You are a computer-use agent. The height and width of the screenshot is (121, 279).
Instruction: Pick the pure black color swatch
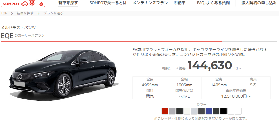223,111
